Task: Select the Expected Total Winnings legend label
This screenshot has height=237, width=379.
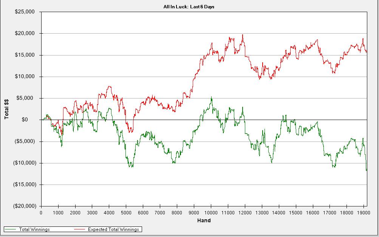Action: point(113,229)
